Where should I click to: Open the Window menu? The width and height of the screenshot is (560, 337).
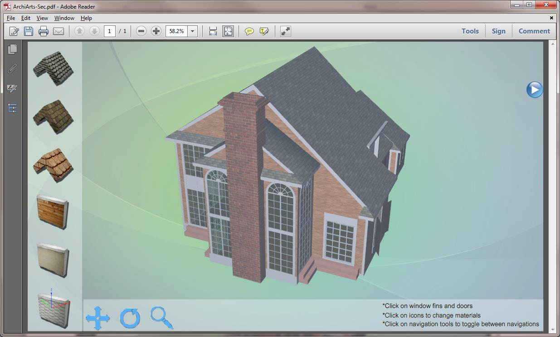(64, 18)
